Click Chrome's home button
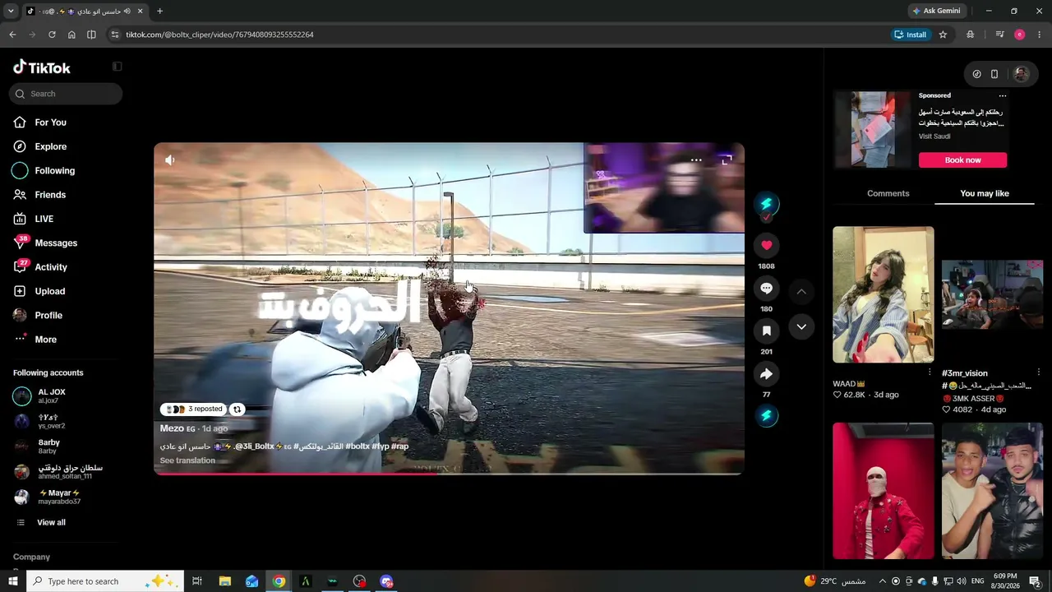The image size is (1052, 592). (x=72, y=35)
